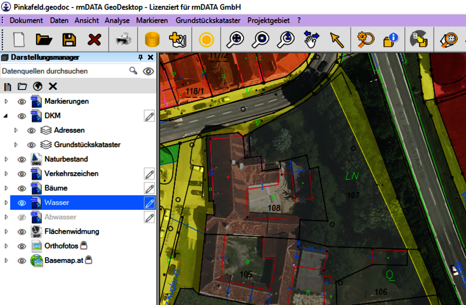Toggle visibility of the Orthofotos layer

tap(22, 246)
